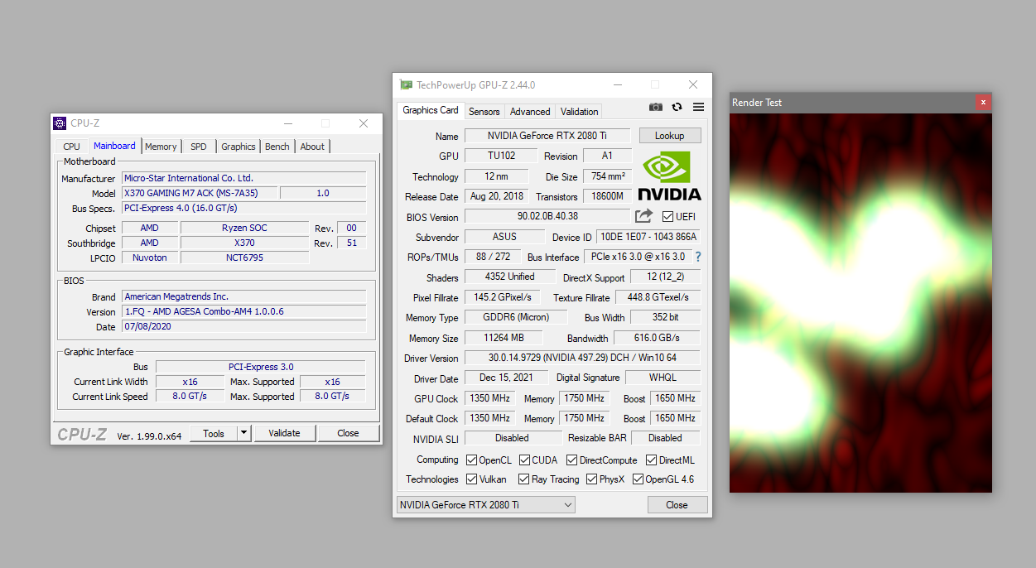The height and width of the screenshot is (568, 1036).
Task: Click the Shaders value 4352 Unified
Action: tap(510, 277)
